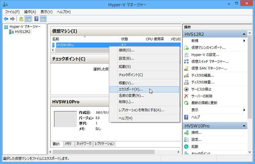Click 仮想マシンのインポート import icon
This screenshot has height=164, width=255.
coord(186,48)
